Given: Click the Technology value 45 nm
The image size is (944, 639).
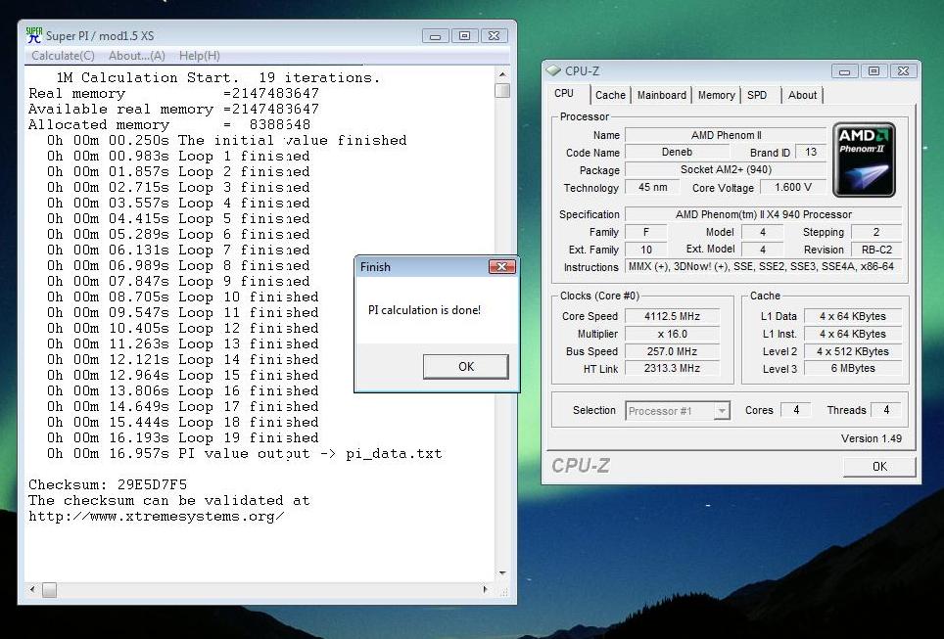Looking at the screenshot, I should pos(652,187).
